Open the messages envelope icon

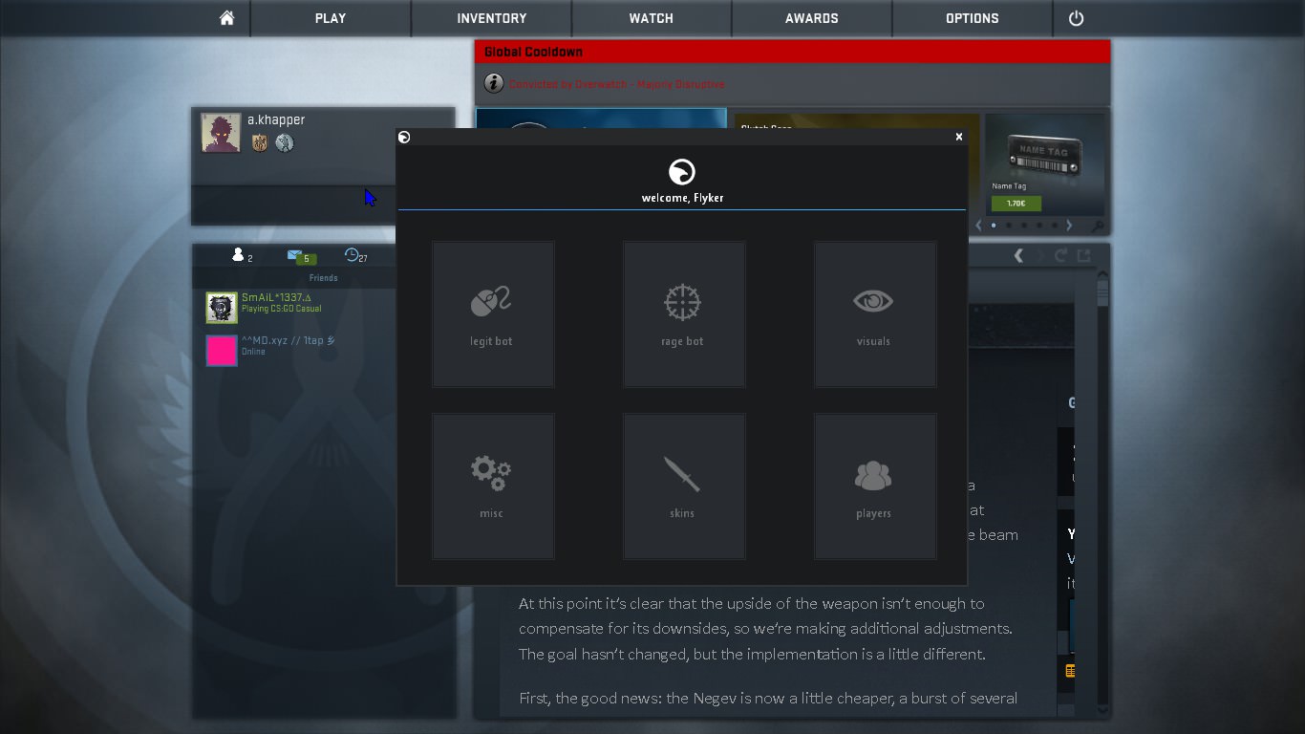(x=295, y=255)
